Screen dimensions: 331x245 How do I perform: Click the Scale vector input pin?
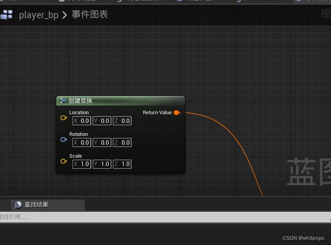(x=64, y=161)
